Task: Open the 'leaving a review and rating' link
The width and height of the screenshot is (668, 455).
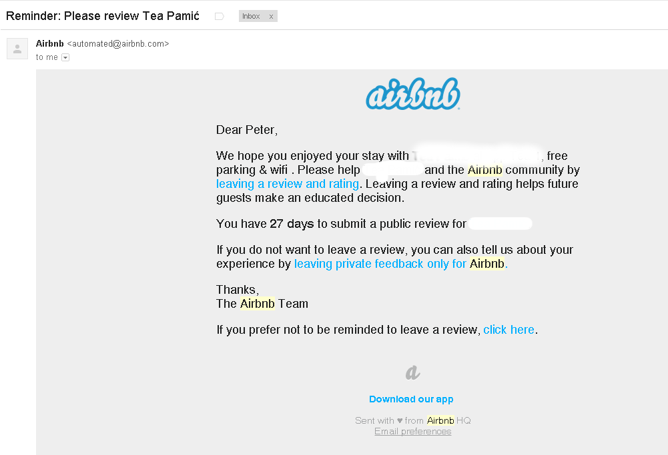Action: 288,184
